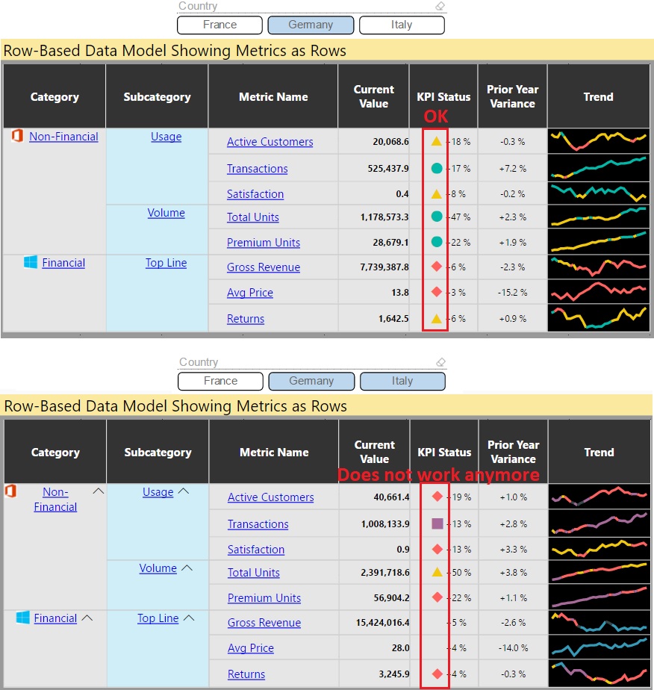
Task: Toggle Germany in the top Country slicer
Action: [x=311, y=25]
